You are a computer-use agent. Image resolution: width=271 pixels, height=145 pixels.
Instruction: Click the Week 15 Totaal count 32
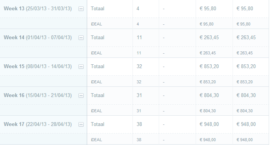[139, 66]
